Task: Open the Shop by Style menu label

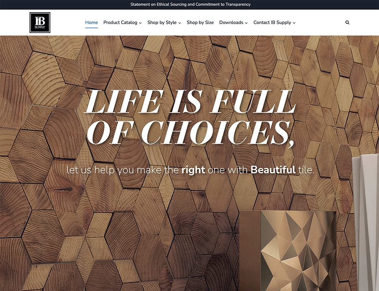Action: [162, 23]
